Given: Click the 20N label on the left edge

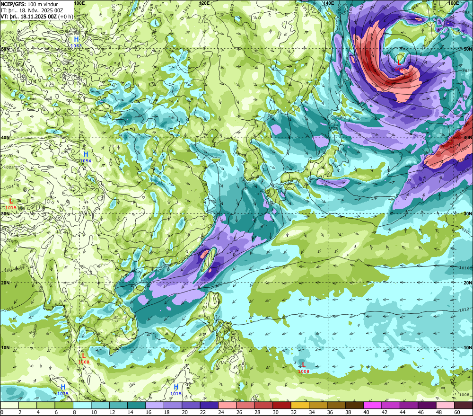Looking at the screenshot, I should 5,283.
